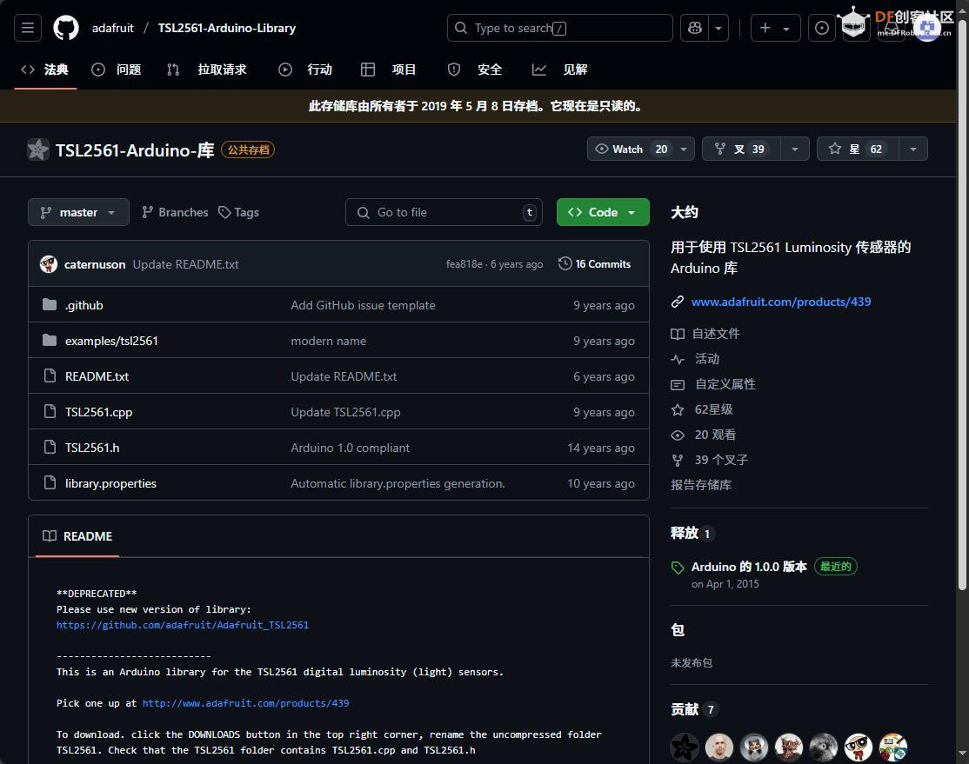Image resolution: width=969 pixels, height=764 pixels.
Task: Open second contributor avatar, bald man
Action: 719,747
